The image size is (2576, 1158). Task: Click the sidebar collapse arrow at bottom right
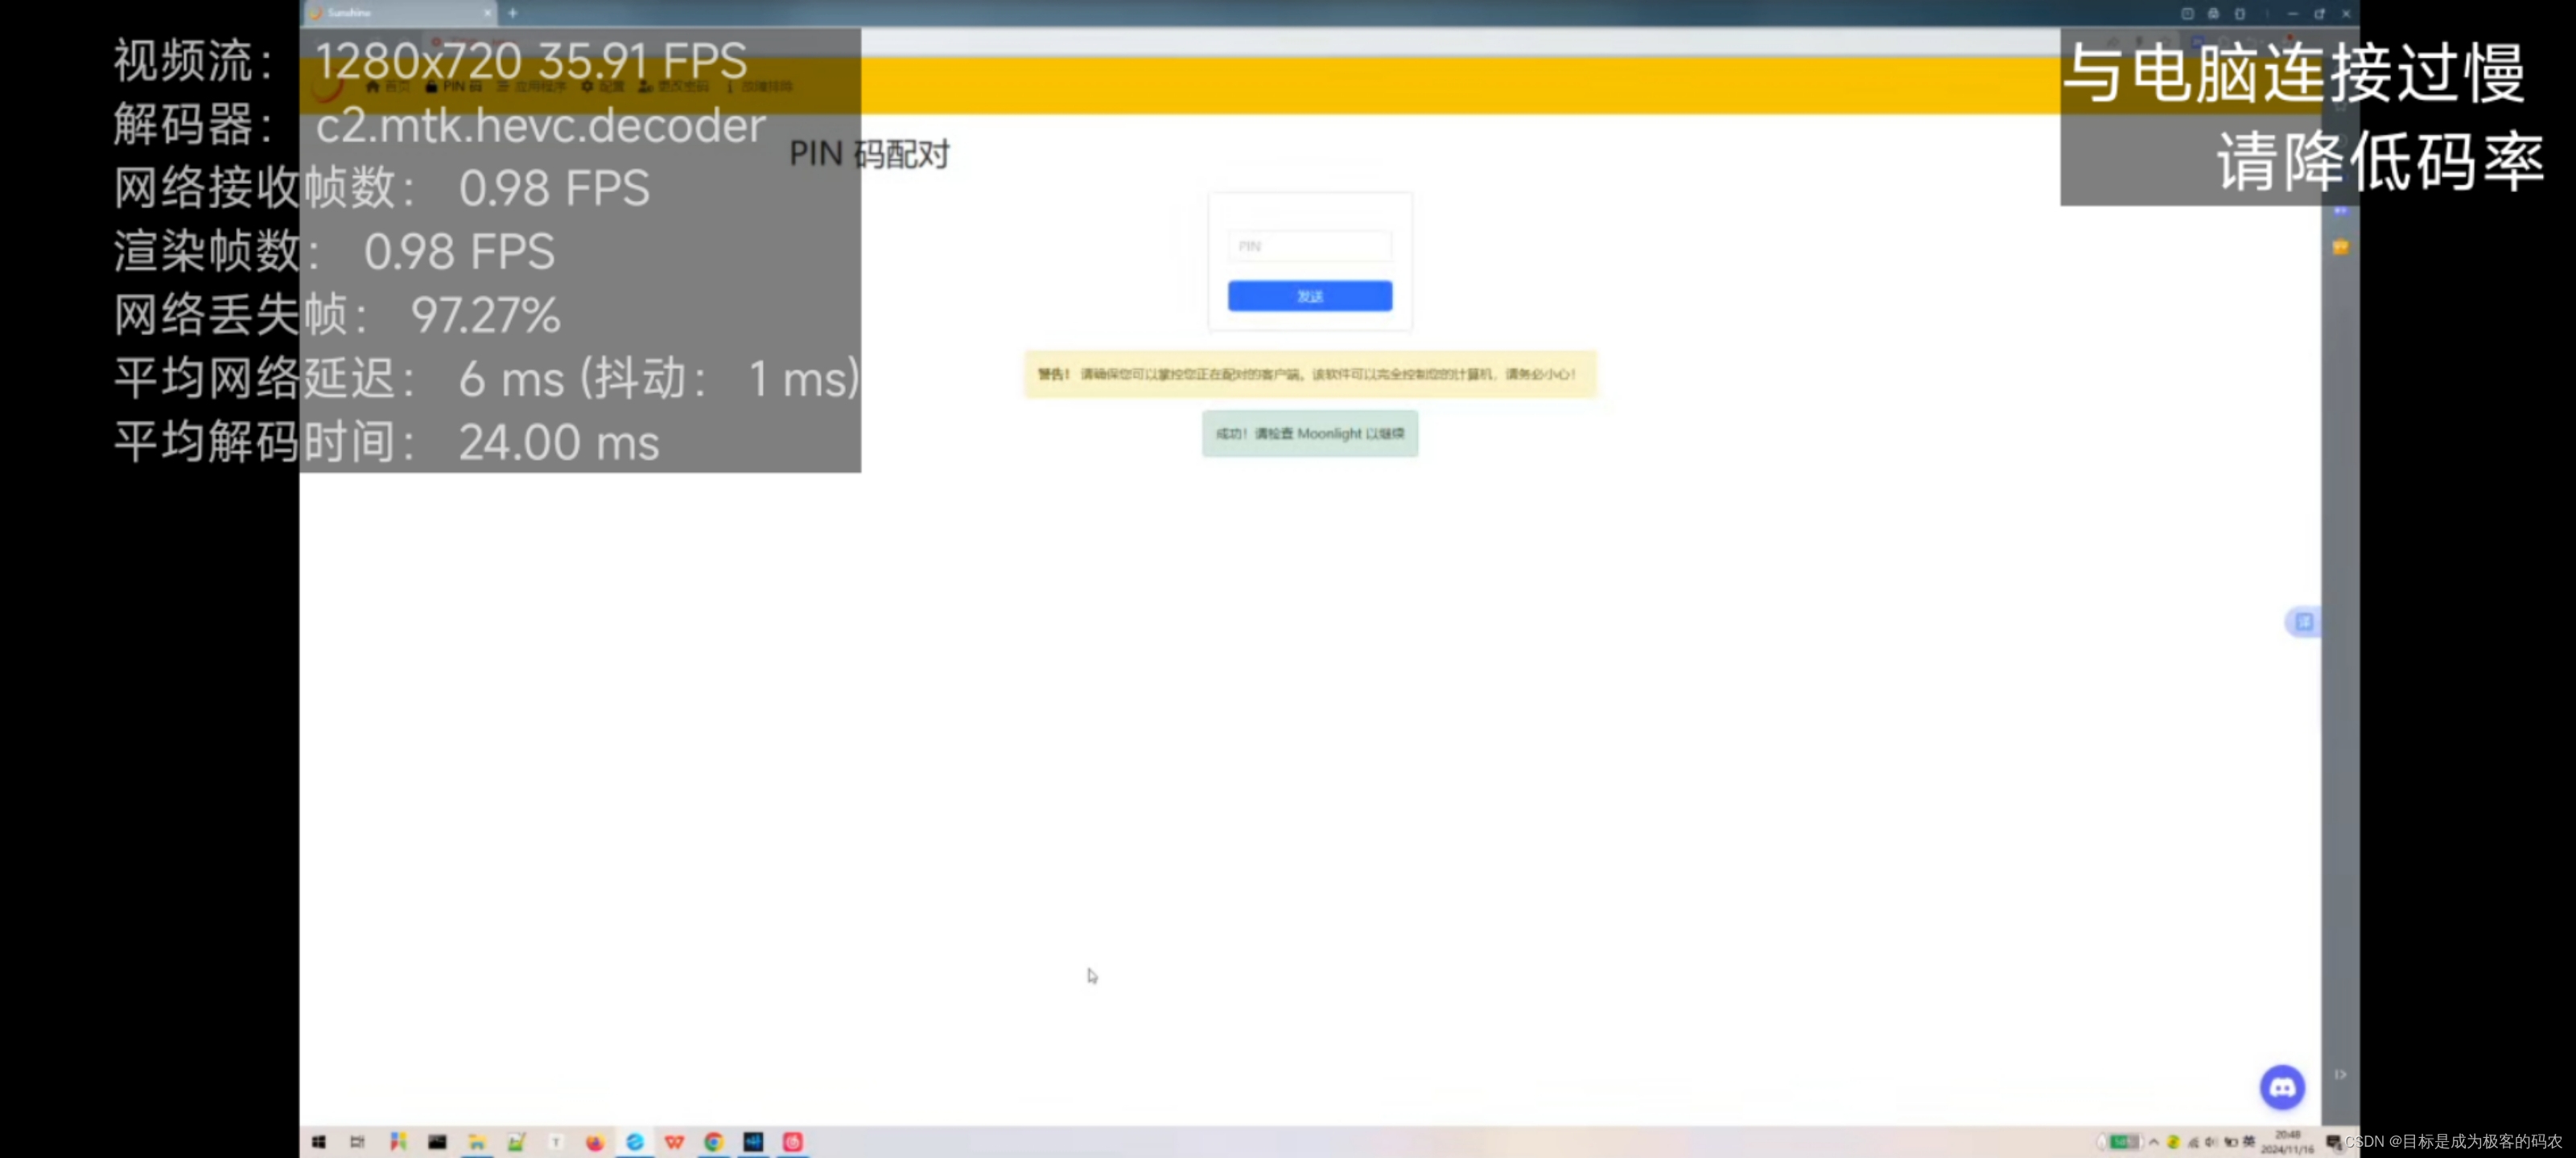pos(2341,1075)
